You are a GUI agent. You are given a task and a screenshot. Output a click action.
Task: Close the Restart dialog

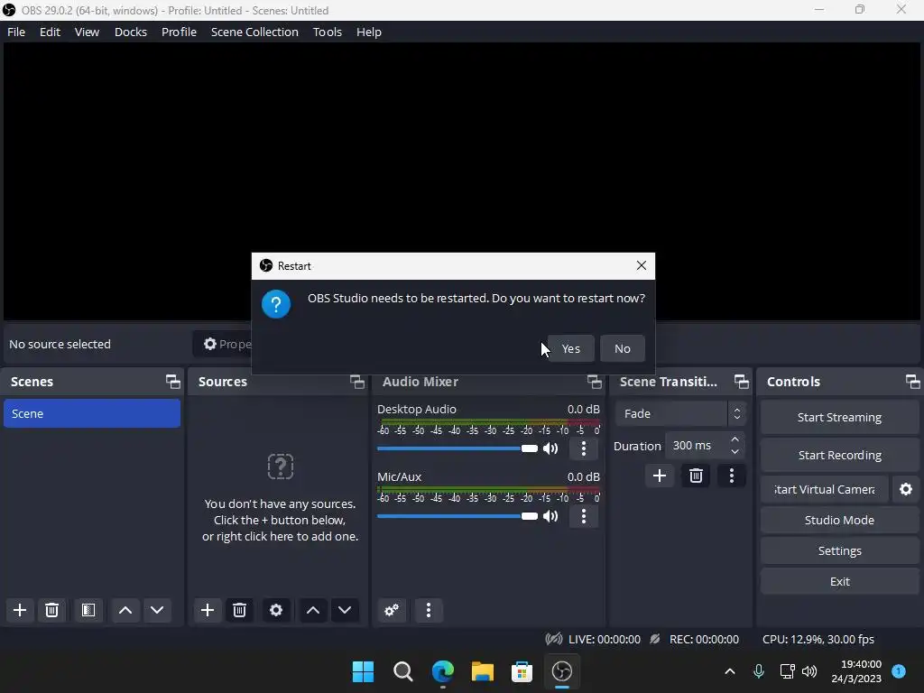(x=642, y=266)
